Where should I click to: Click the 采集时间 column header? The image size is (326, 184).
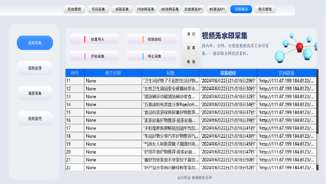pyautogui.click(x=228, y=73)
